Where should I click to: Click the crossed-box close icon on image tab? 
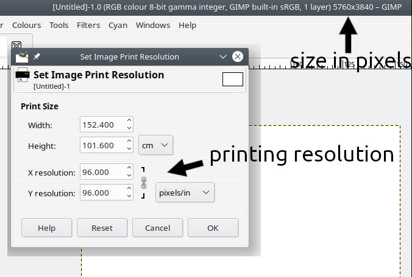tap(16, 46)
